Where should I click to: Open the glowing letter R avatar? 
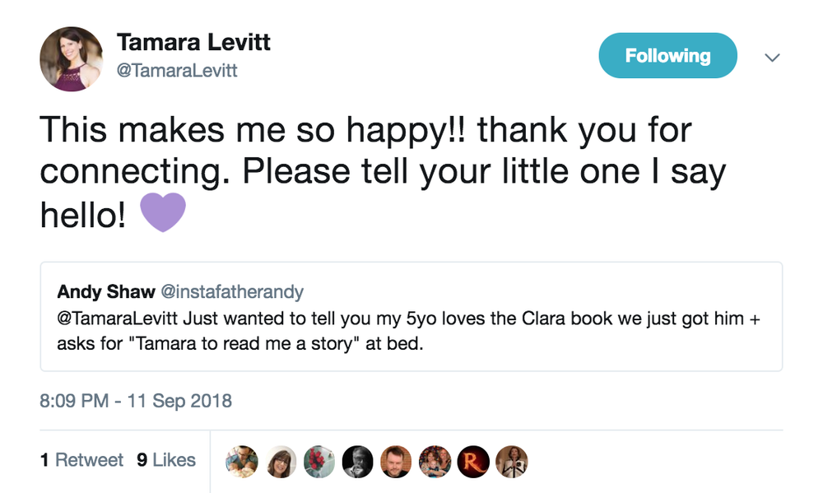coord(473,462)
